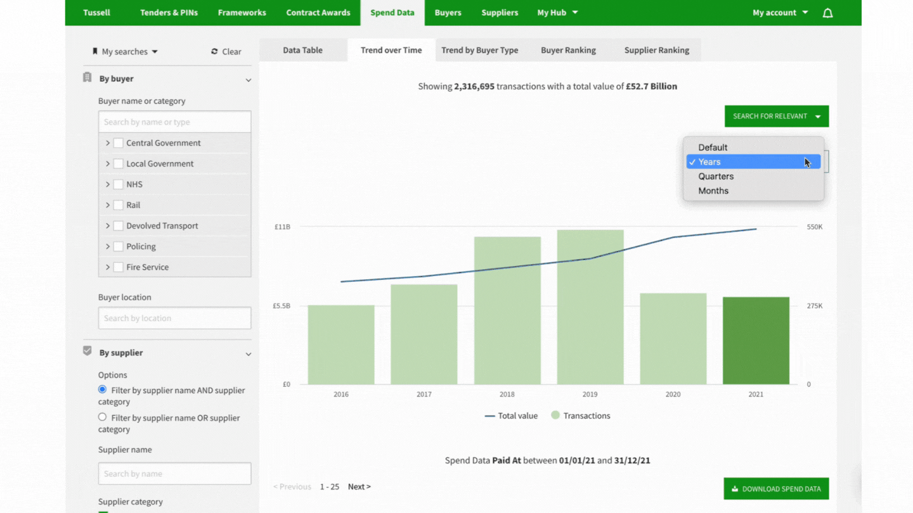Click the Transactions legend circle

coord(555,415)
